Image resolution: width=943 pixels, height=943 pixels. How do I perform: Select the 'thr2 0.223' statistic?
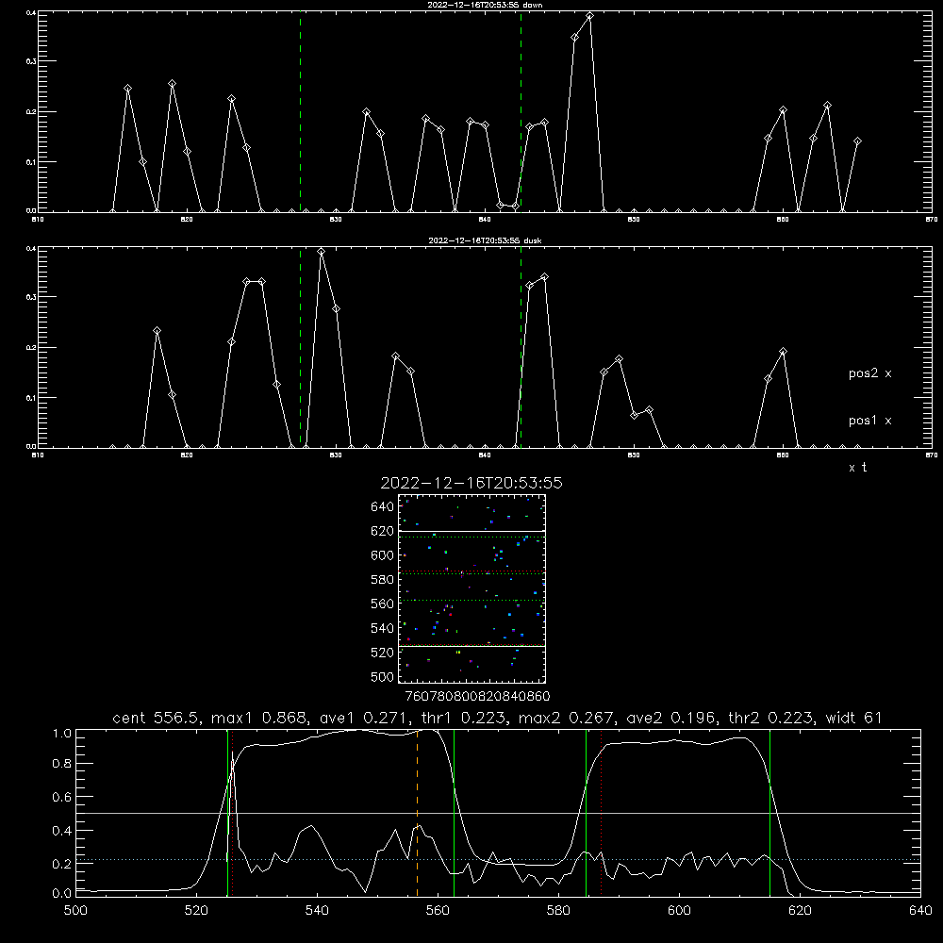pyautogui.click(x=771, y=718)
